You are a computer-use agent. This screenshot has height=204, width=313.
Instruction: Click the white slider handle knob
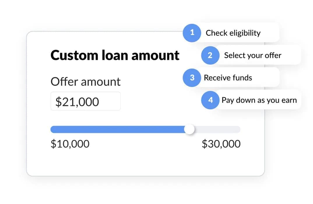point(190,129)
